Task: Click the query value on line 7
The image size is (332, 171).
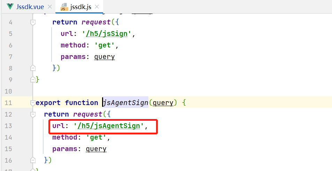Action: point(105,57)
